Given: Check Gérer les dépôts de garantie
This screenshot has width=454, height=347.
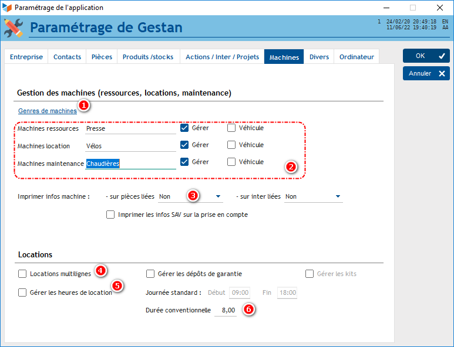Looking at the screenshot, I should (150, 274).
